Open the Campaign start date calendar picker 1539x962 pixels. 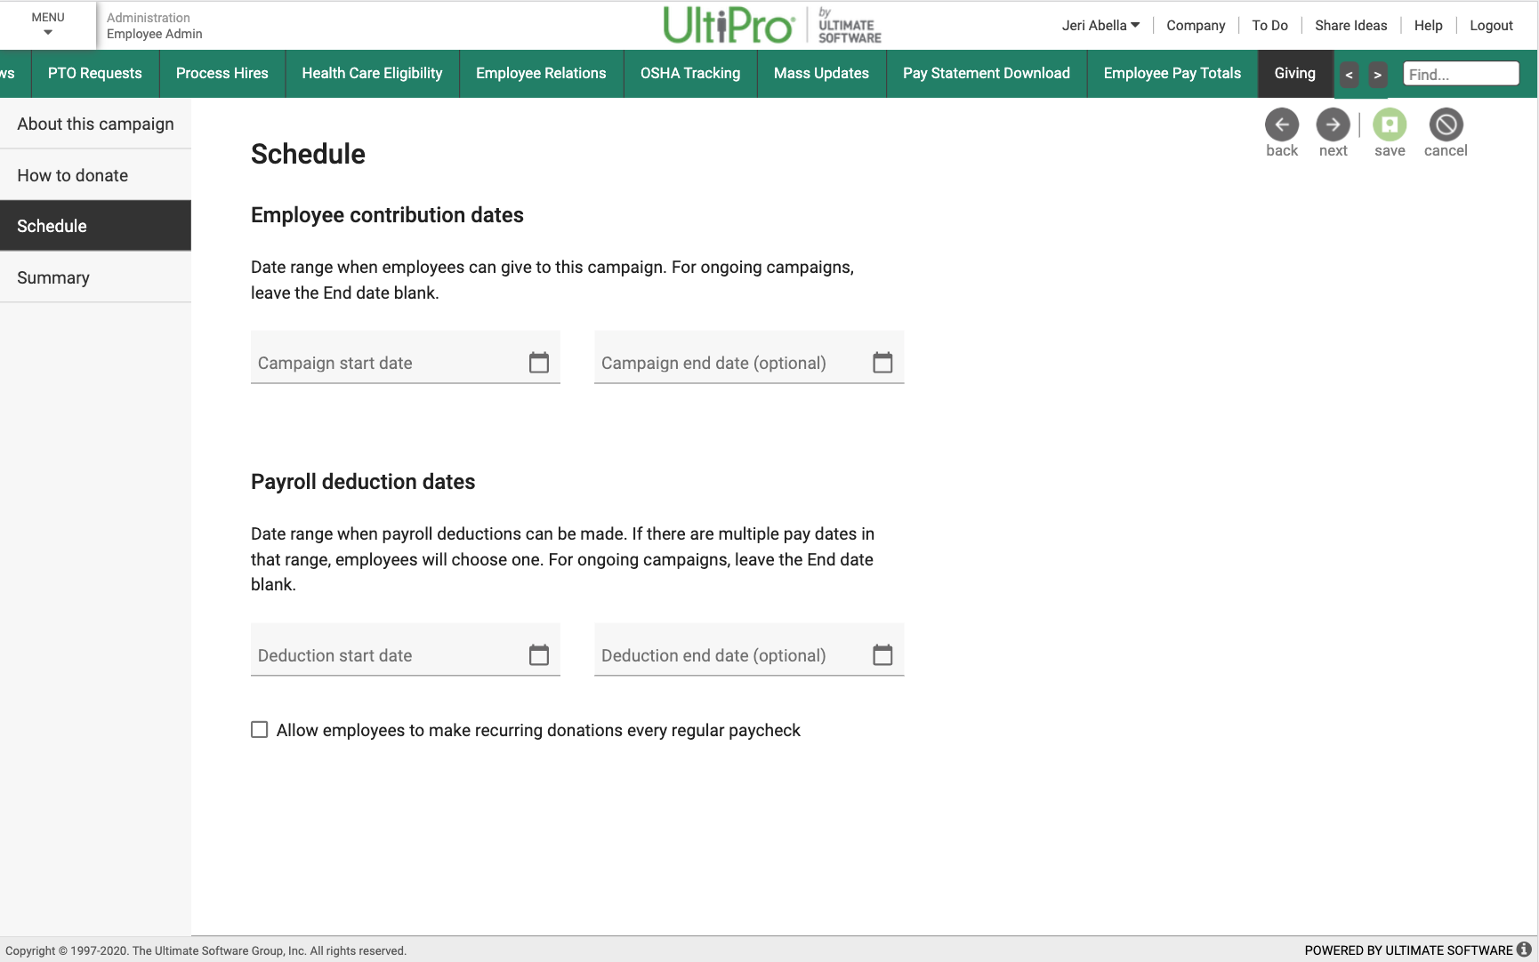[539, 362]
